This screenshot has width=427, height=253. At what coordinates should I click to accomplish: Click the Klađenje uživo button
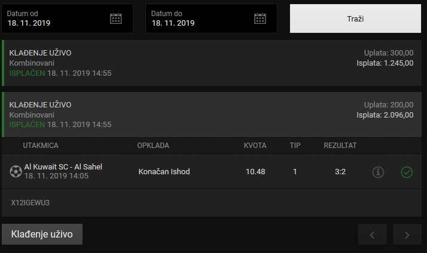[42, 234]
